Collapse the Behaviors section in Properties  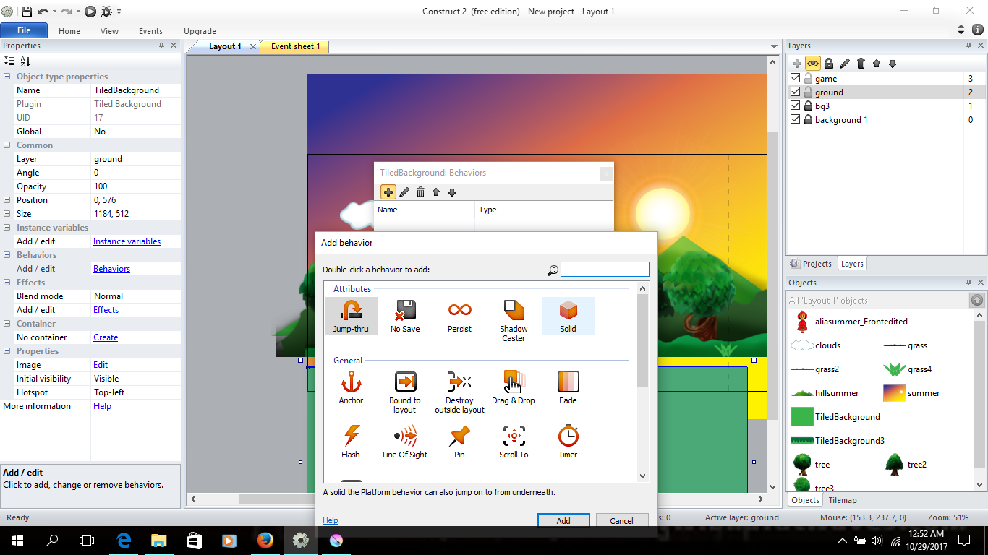pyautogui.click(x=7, y=255)
